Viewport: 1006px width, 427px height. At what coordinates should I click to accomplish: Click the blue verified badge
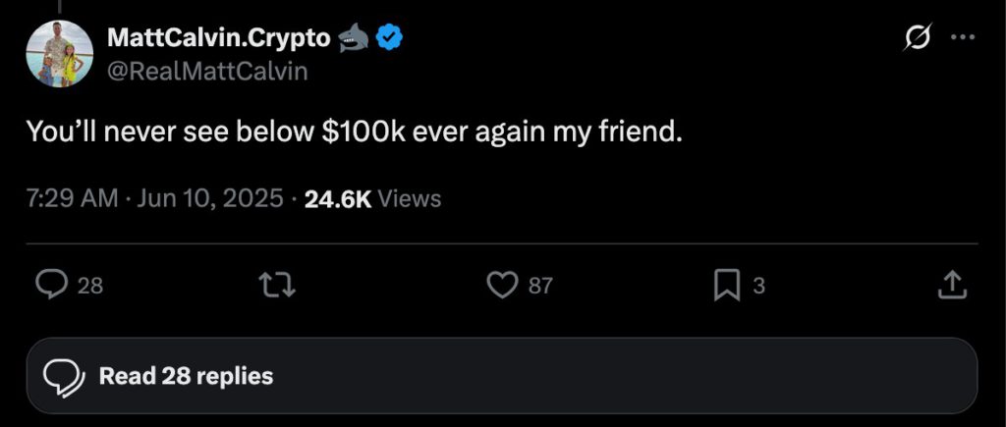tap(388, 38)
